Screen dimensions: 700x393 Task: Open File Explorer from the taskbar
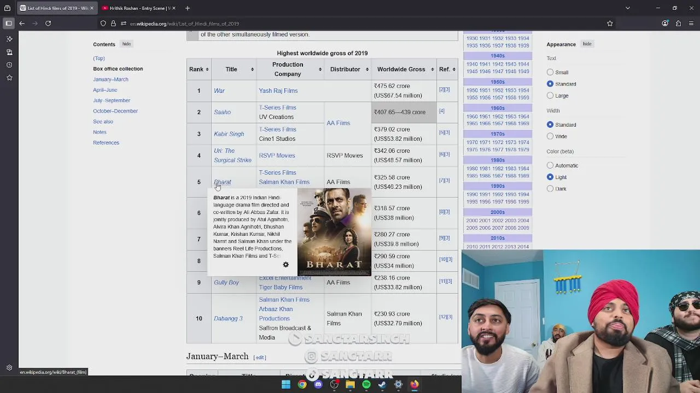350,384
